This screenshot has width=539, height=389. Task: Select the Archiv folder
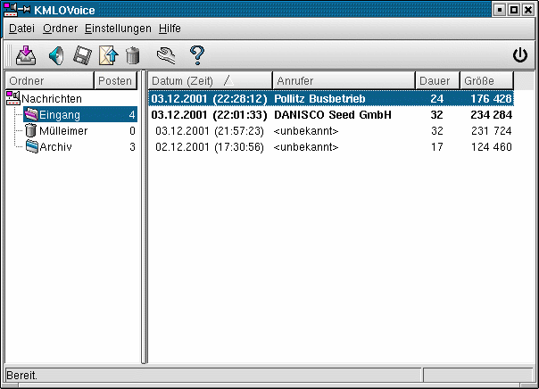click(55, 147)
